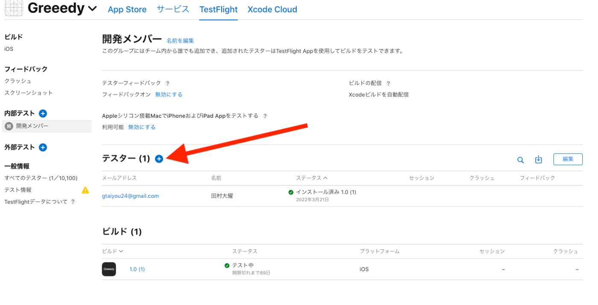Disable feedback with 無効にする beside フィードバックオン

[x=169, y=95]
